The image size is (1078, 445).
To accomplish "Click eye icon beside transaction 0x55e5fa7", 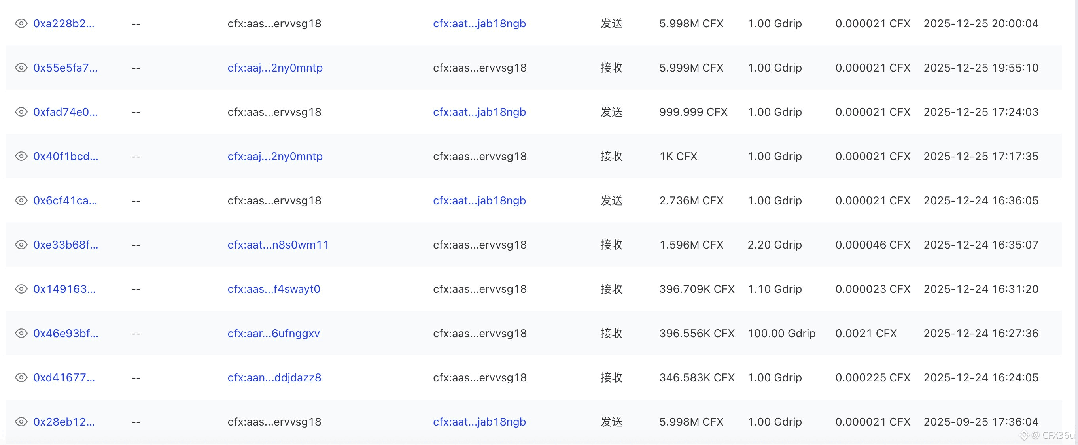I will [21, 68].
